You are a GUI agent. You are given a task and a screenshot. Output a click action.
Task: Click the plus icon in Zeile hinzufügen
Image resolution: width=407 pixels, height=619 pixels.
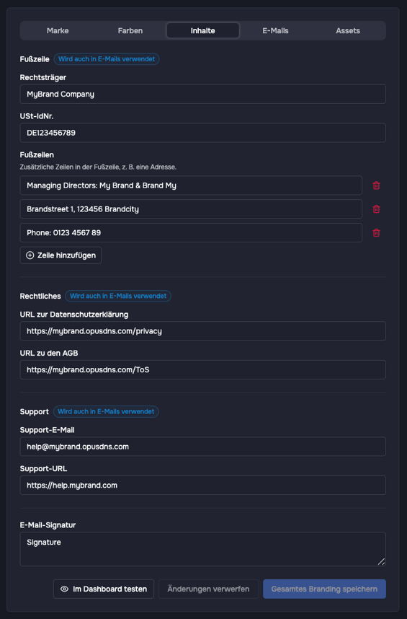(30, 255)
